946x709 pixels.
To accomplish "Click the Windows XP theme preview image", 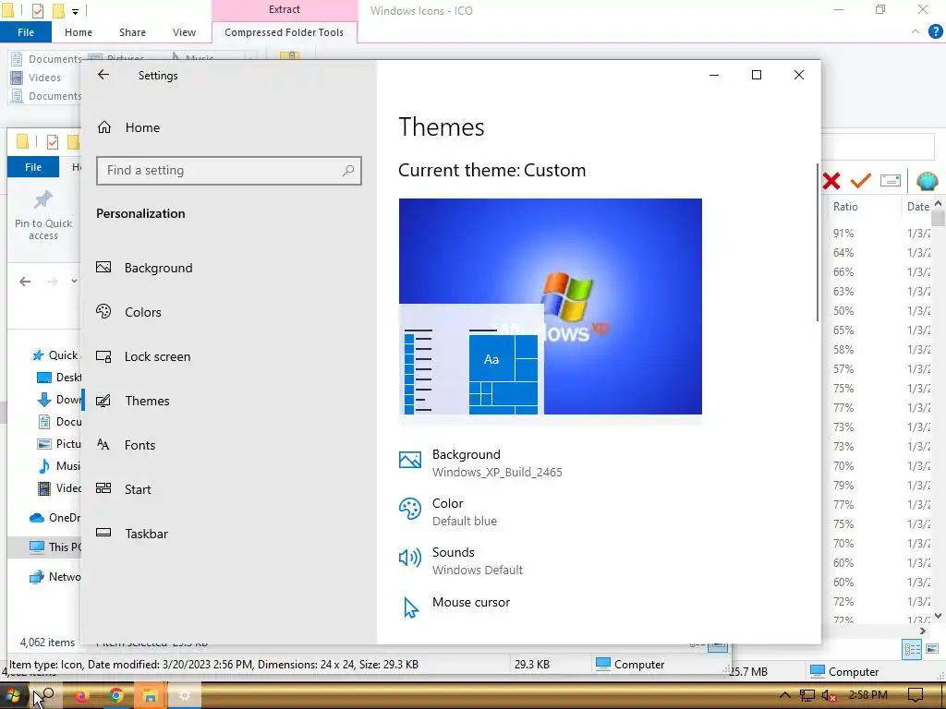I will pyautogui.click(x=551, y=306).
